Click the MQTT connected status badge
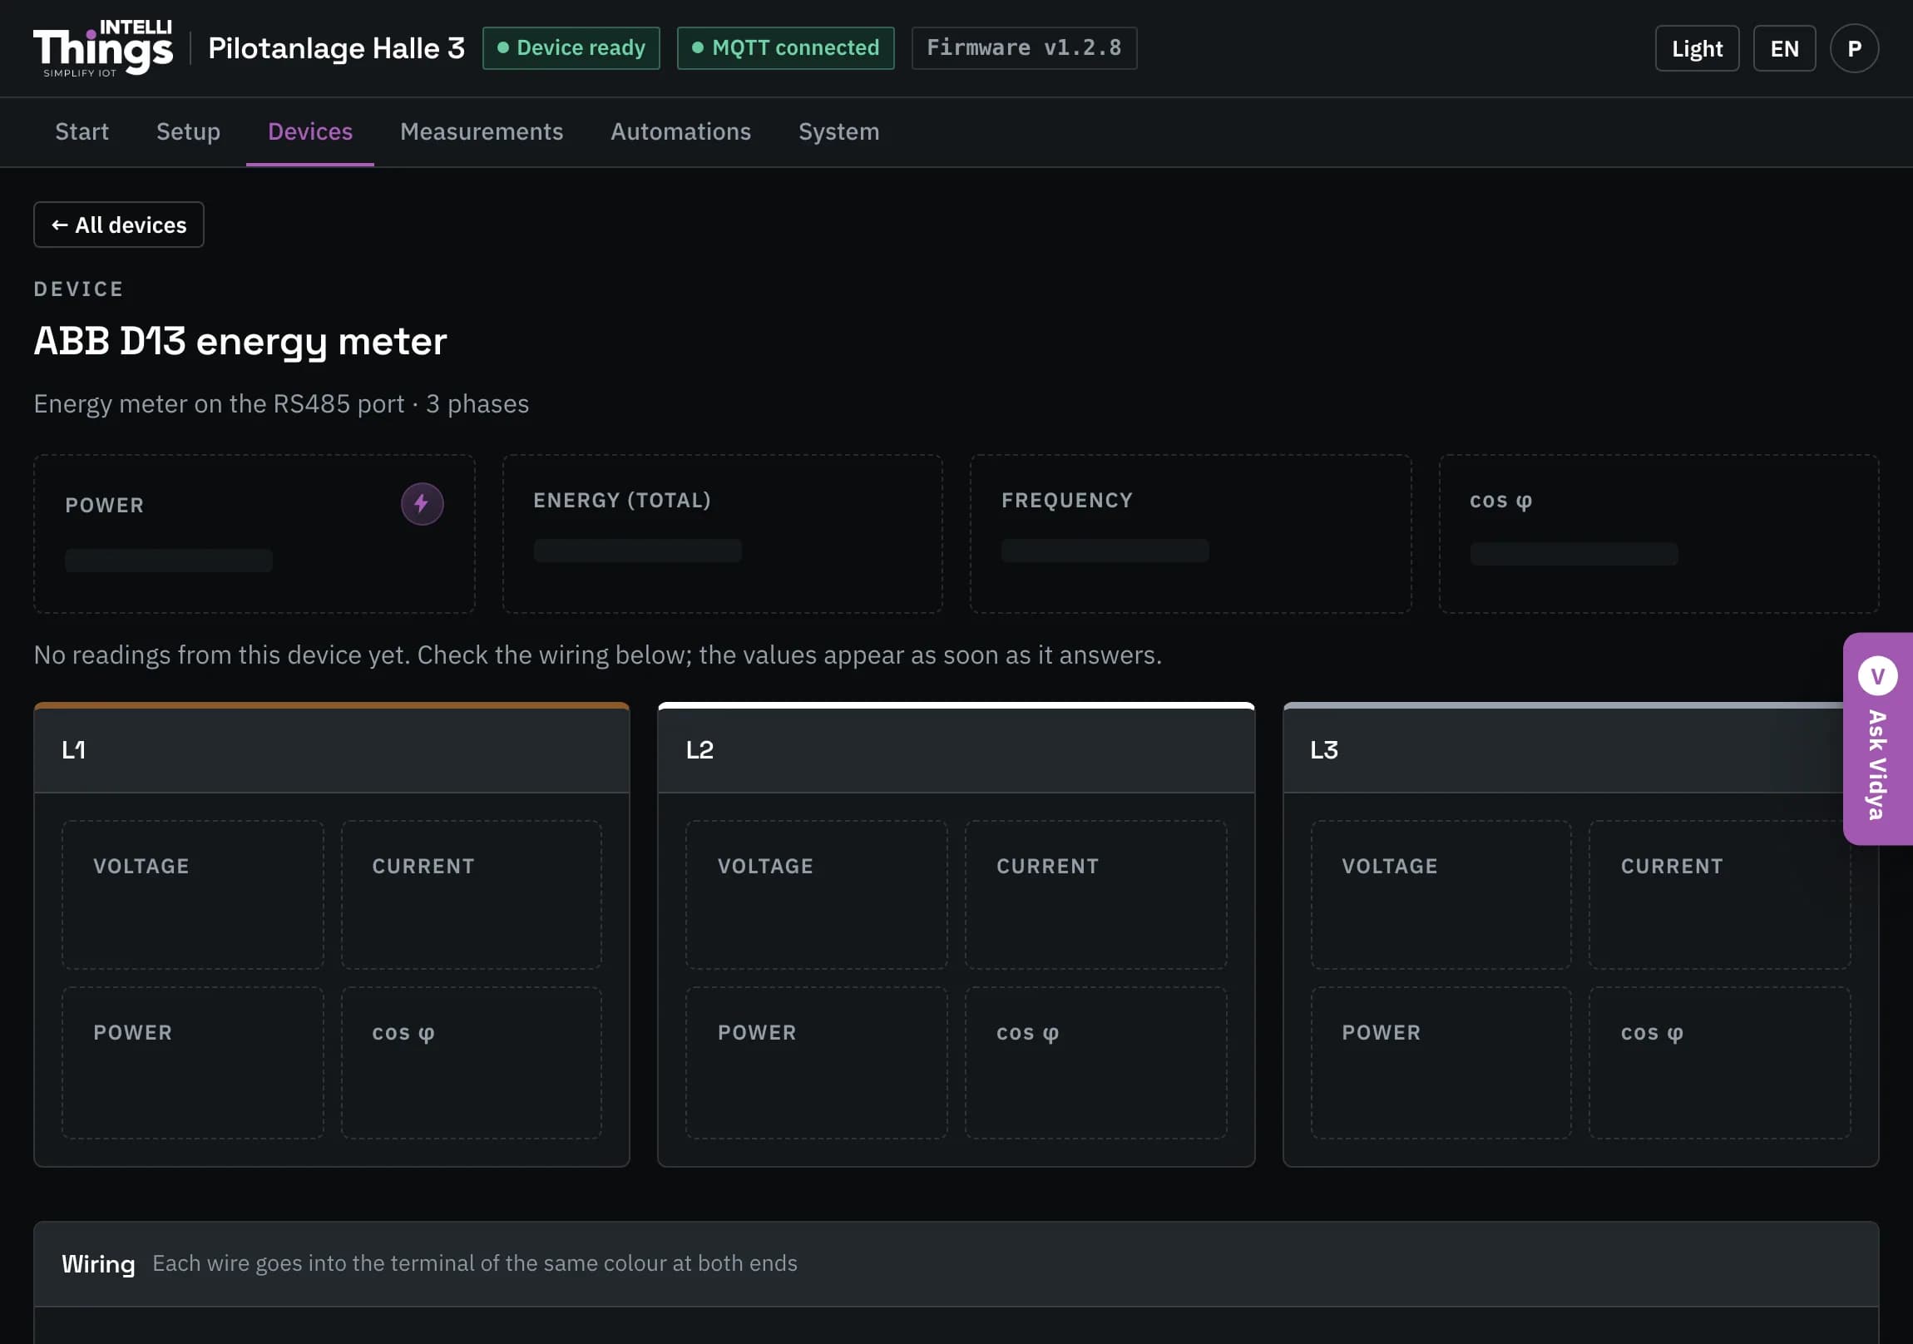1913x1344 pixels. (x=786, y=48)
